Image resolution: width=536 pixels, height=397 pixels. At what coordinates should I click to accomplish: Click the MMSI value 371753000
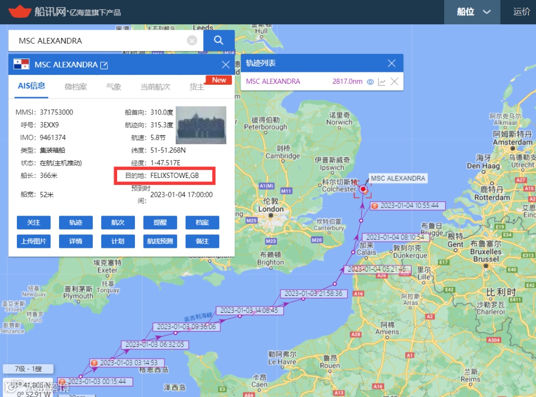tap(57, 113)
